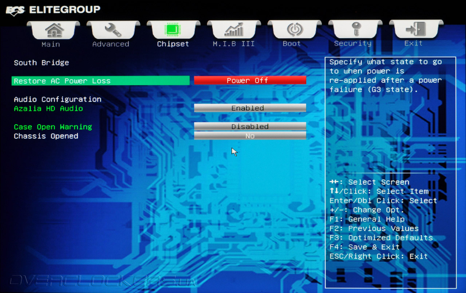Open the red Power Off value field
Screen dimensions: 466x293
click(250, 80)
